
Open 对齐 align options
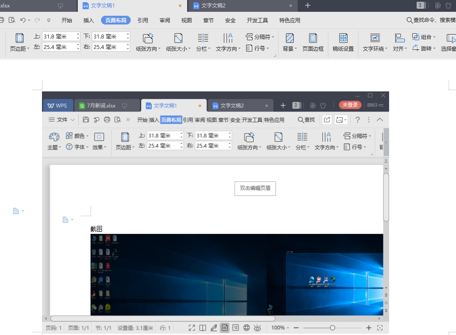click(x=400, y=42)
